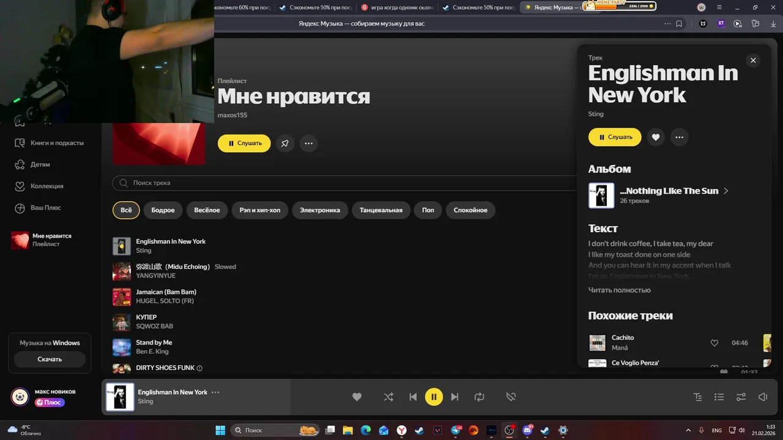Click the track panel's Слушать button
Image resolution: width=783 pixels, height=440 pixels.
pyautogui.click(x=615, y=137)
